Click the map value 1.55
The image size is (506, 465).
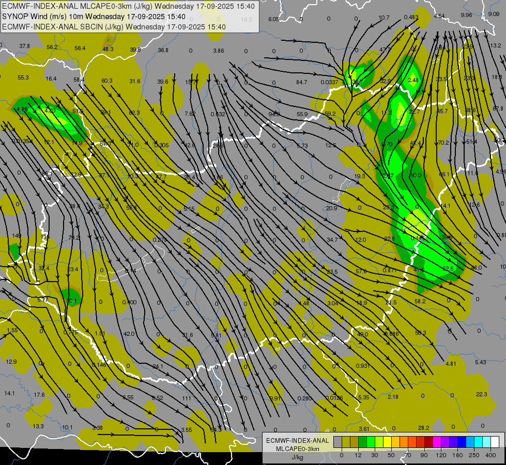[x=12, y=330]
